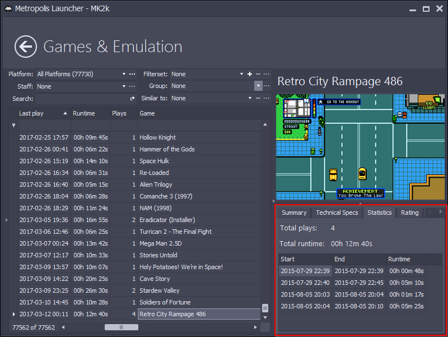The height and width of the screenshot is (337, 448).
Task: Select the Cave Story row
Action: 139,279
